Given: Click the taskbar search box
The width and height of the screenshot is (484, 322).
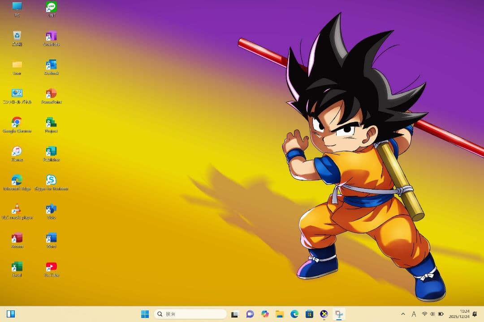Looking at the screenshot, I should coord(190,314).
